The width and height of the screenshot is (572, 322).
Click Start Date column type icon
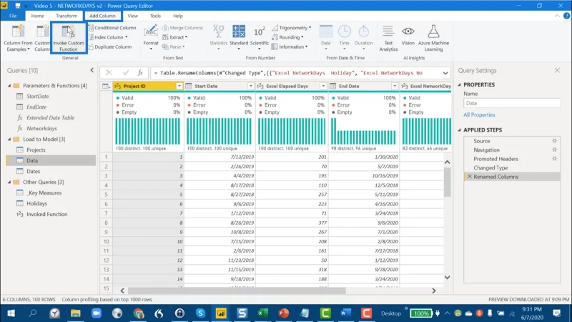pyautogui.click(x=189, y=86)
